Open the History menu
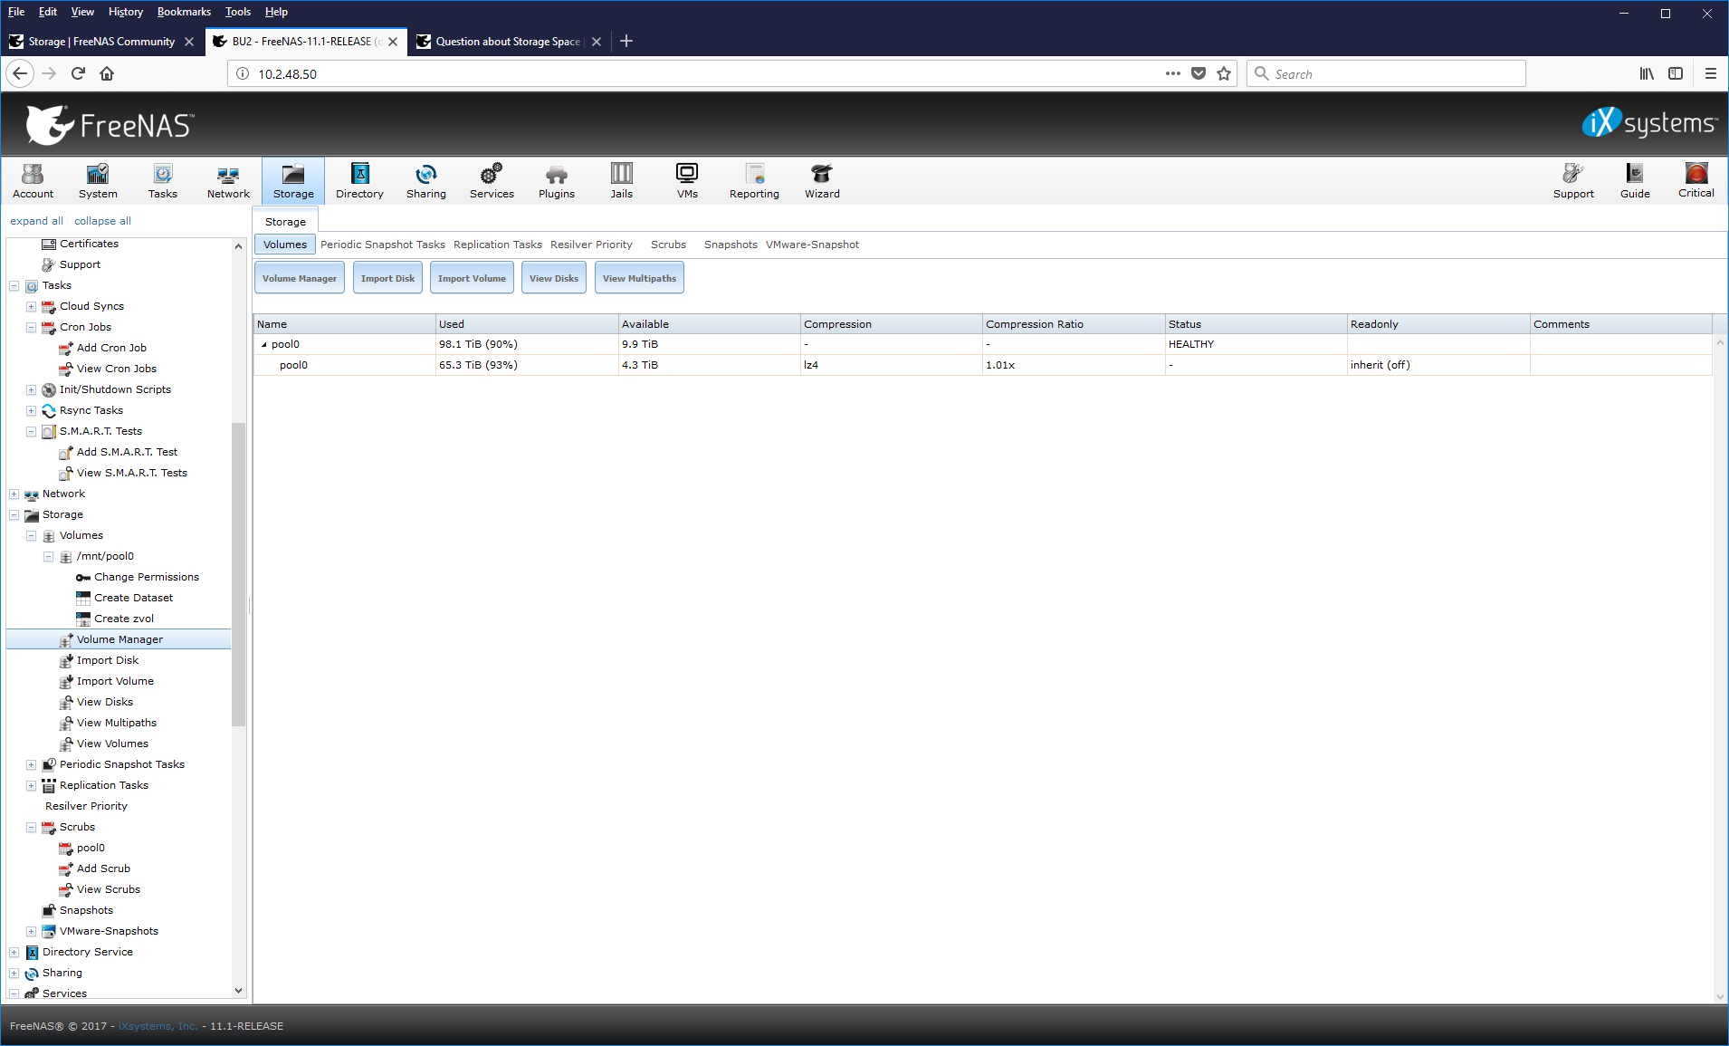Image resolution: width=1729 pixels, height=1046 pixels. [x=125, y=12]
